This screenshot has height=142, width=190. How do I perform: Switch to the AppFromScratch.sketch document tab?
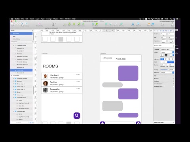click(x=51, y=28)
